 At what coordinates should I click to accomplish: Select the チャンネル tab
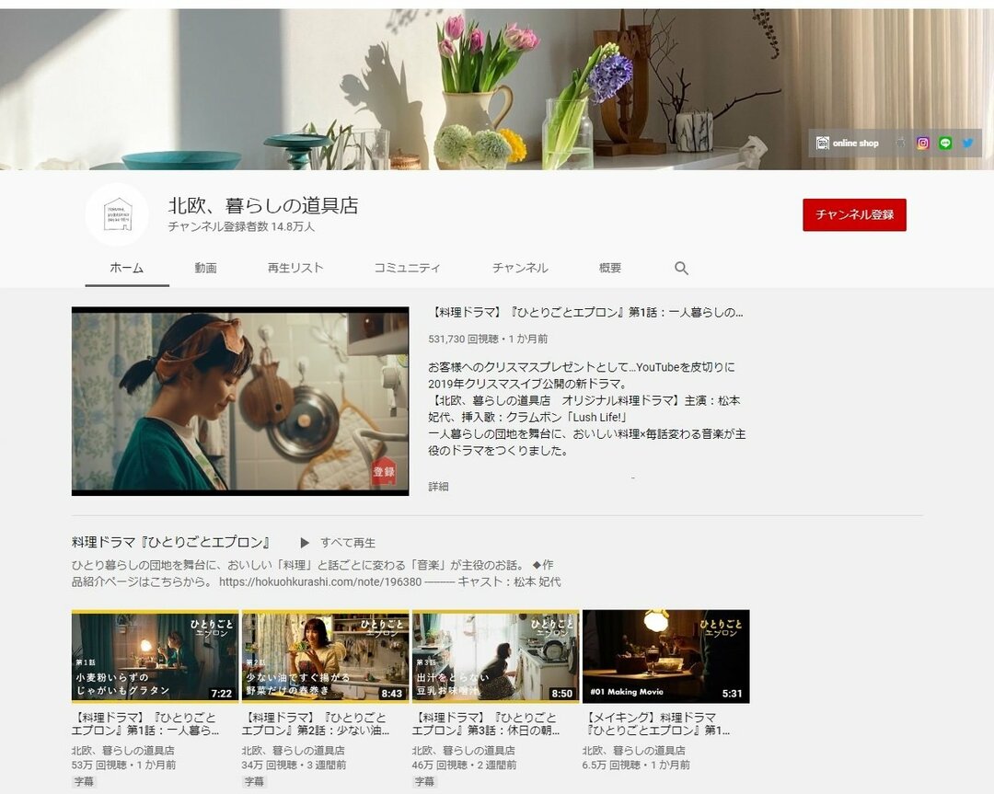[x=520, y=268]
